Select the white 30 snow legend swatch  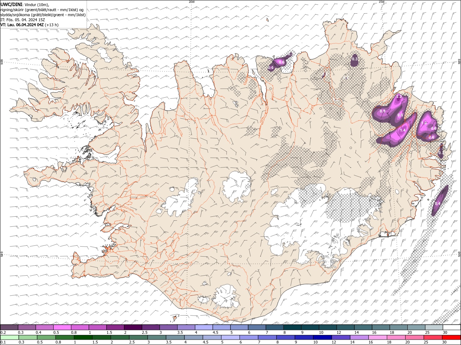point(451,327)
